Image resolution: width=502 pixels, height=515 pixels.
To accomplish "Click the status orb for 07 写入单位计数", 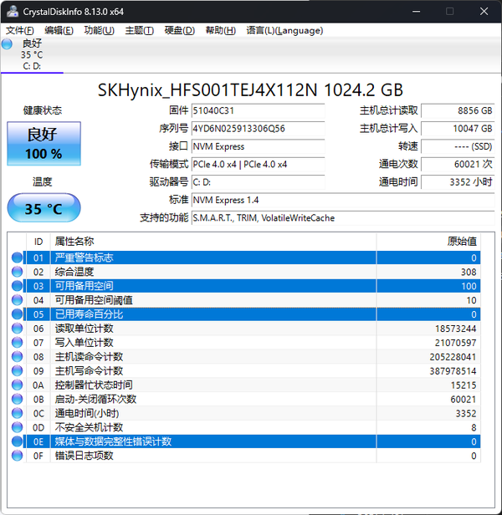I will pyautogui.click(x=17, y=342).
